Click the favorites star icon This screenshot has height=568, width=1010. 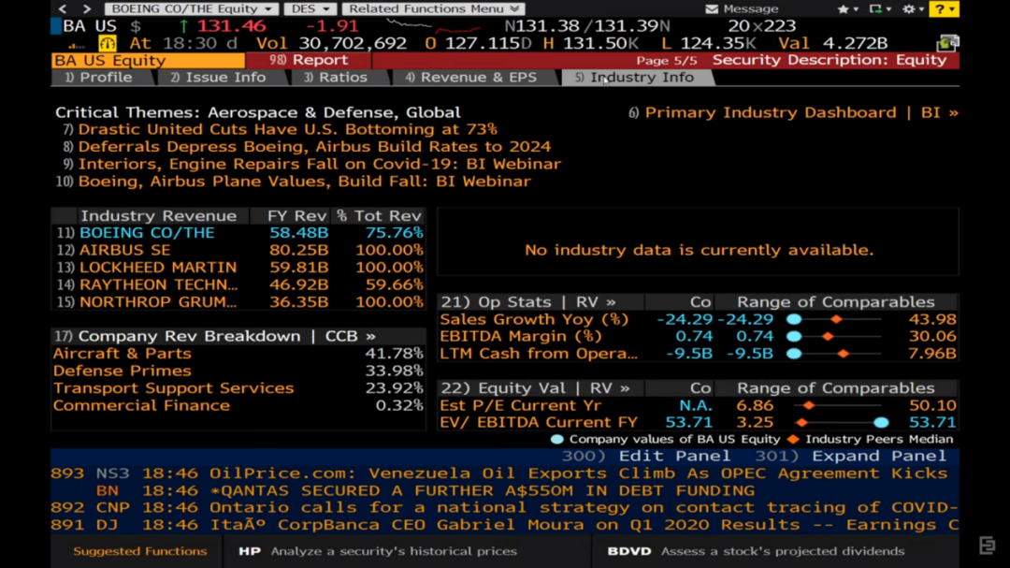pos(843,9)
